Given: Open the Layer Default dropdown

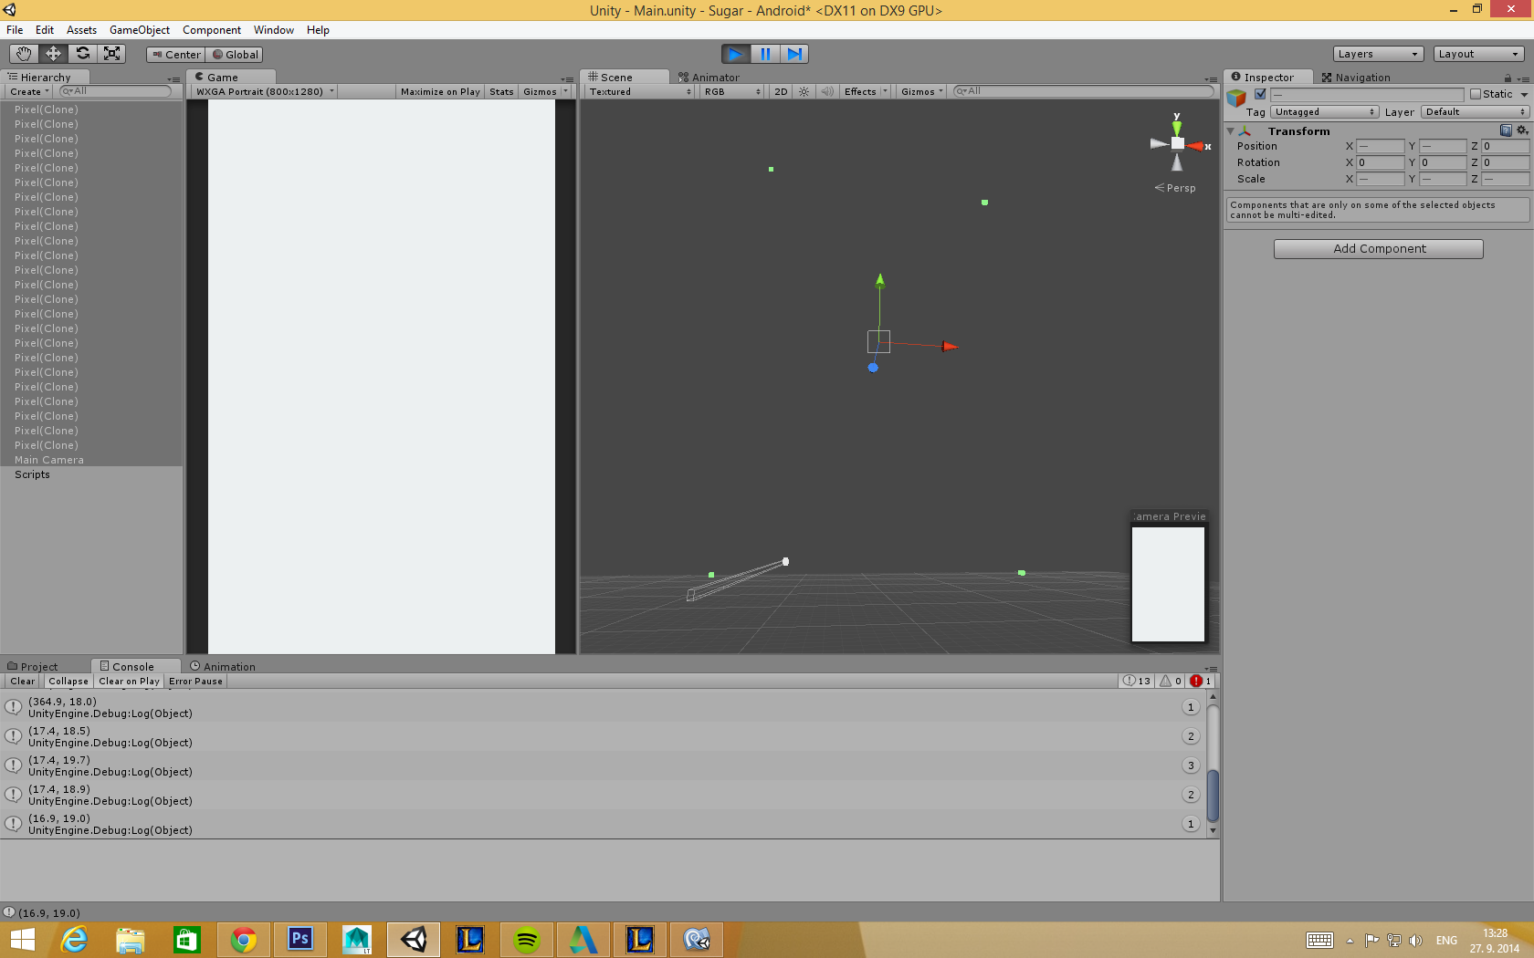Looking at the screenshot, I should [x=1475, y=112].
